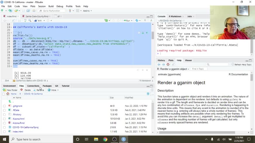Viewport: 255px width, 143px height.
Task: Click the Find in Topic field
Action: tap(198, 69)
